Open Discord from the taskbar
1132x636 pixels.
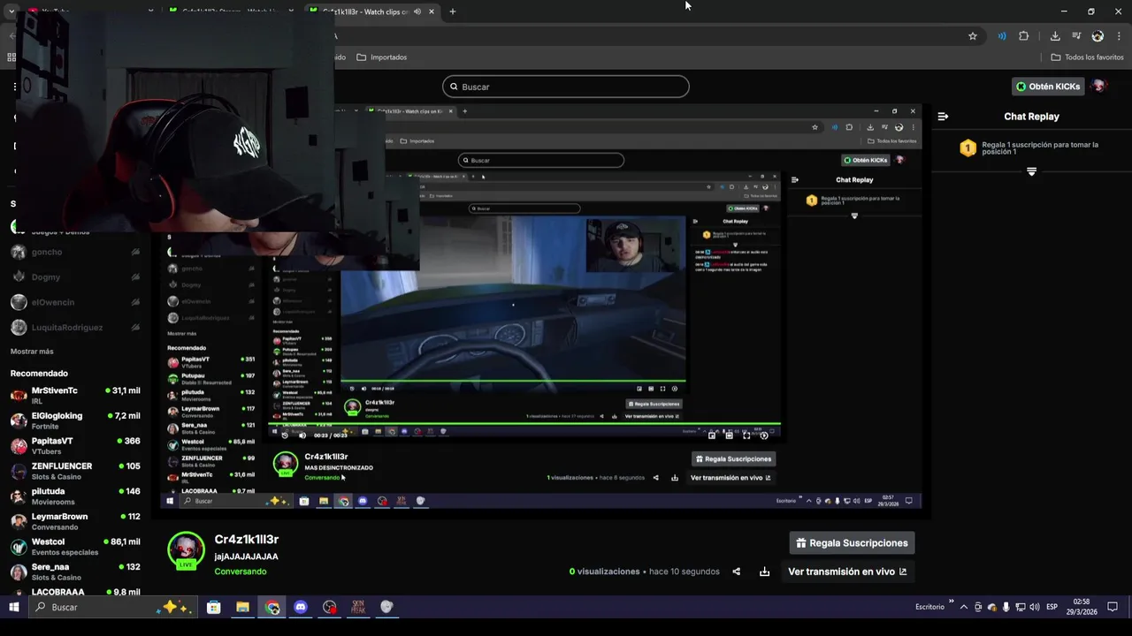(301, 607)
